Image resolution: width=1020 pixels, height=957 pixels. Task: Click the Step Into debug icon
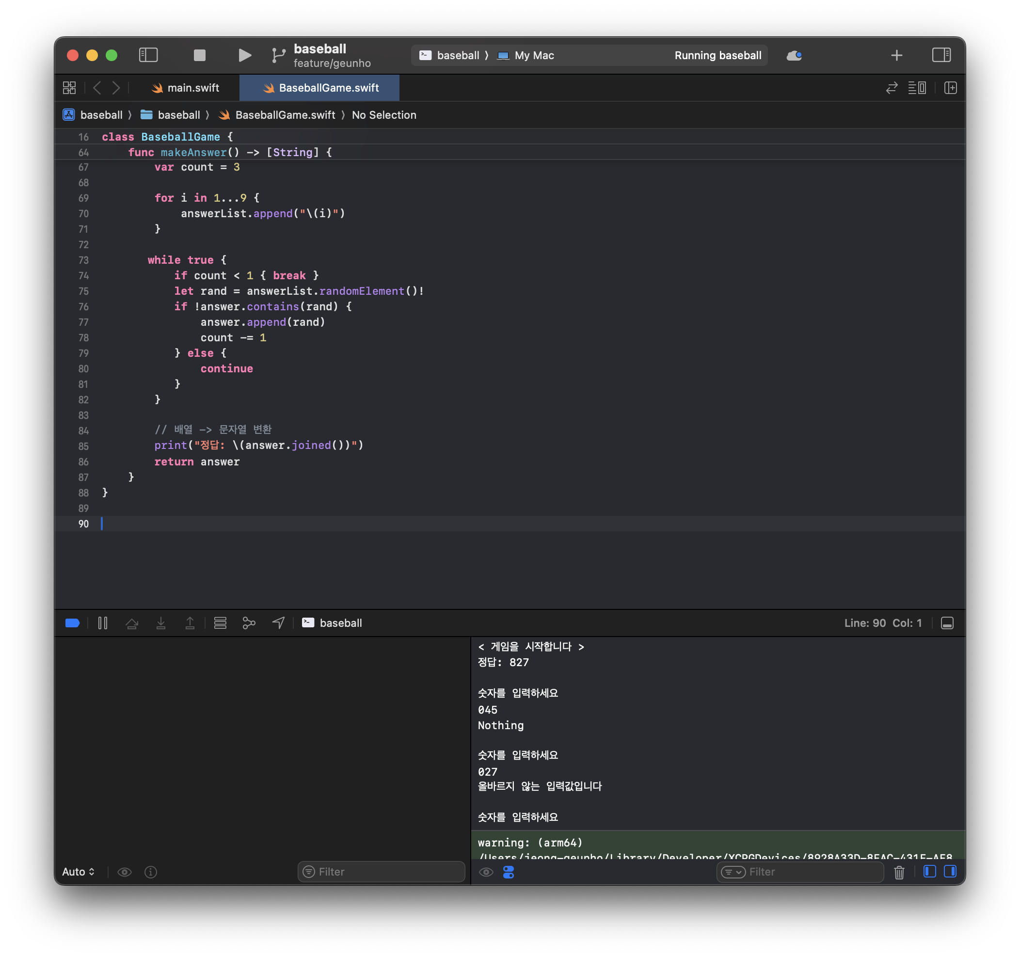pos(160,623)
